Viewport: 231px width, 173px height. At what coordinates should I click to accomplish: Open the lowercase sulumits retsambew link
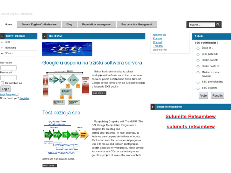point(191,127)
